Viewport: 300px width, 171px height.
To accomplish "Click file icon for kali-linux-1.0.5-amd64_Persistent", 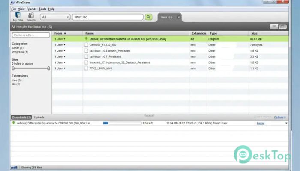I will [x=87, y=51].
